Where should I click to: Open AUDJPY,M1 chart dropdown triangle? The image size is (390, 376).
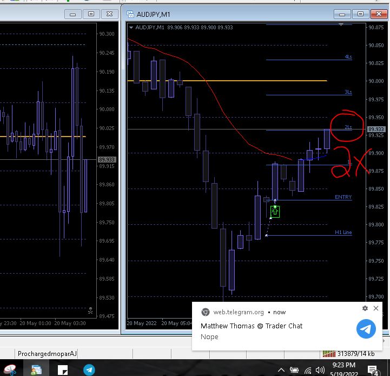pos(131,28)
